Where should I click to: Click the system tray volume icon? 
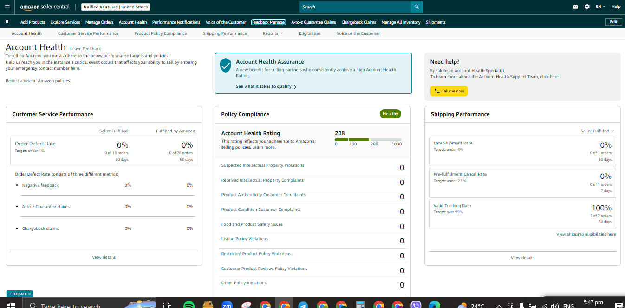[x=554, y=306]
